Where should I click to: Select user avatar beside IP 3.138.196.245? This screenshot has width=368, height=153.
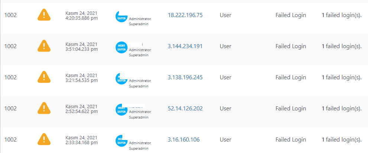pyautogui.click(x=122, y=79)
